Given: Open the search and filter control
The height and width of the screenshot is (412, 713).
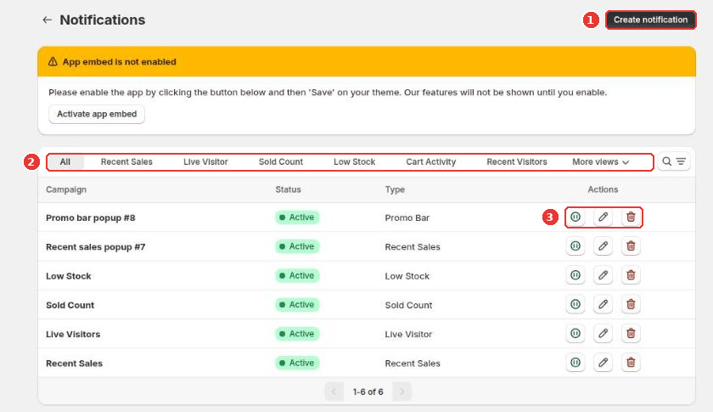Looking at the screenshot, I should [x=674, y=161].
